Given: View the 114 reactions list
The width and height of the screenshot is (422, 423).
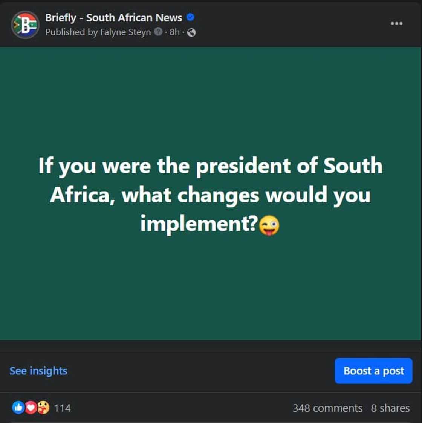Looking at the screenshot, I should [x=62, y=408].
